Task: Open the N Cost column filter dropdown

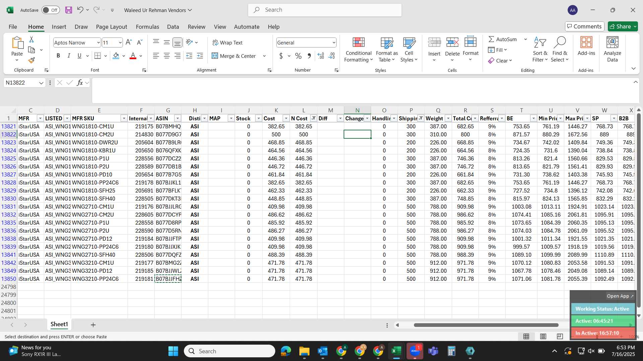Action: (313, 118)
